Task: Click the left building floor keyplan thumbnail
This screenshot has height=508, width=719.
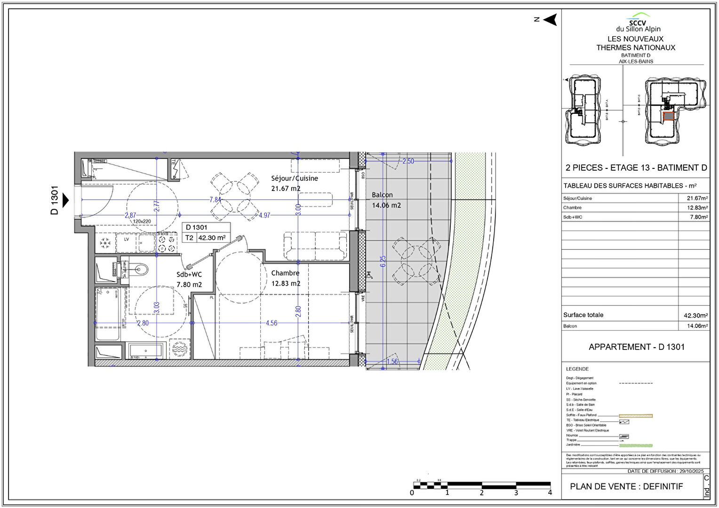Action: click(584, 110)
